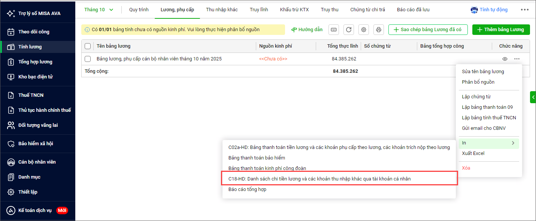The height and width of the screenshot is (221, 536).
Task: Click the keyboard shortcuts icon
Action: click(334, 30)
